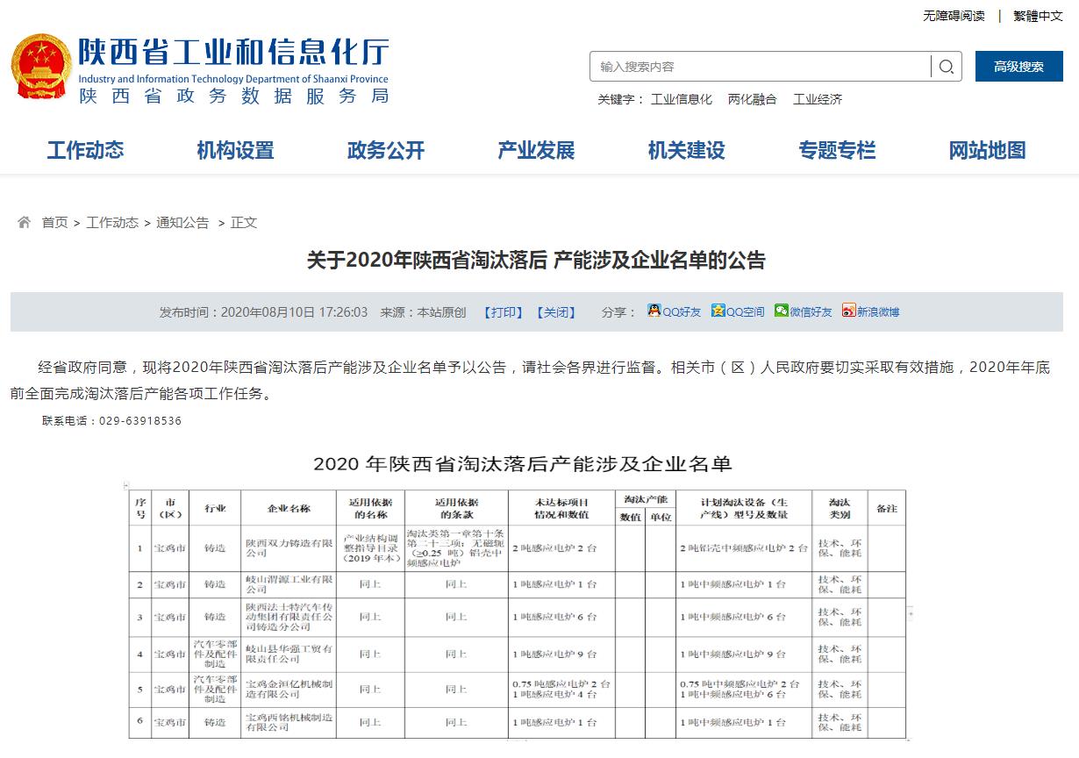This screenshot has width=1079, height=758.
Task: Click the magnifier search icon
Action: 946,67
